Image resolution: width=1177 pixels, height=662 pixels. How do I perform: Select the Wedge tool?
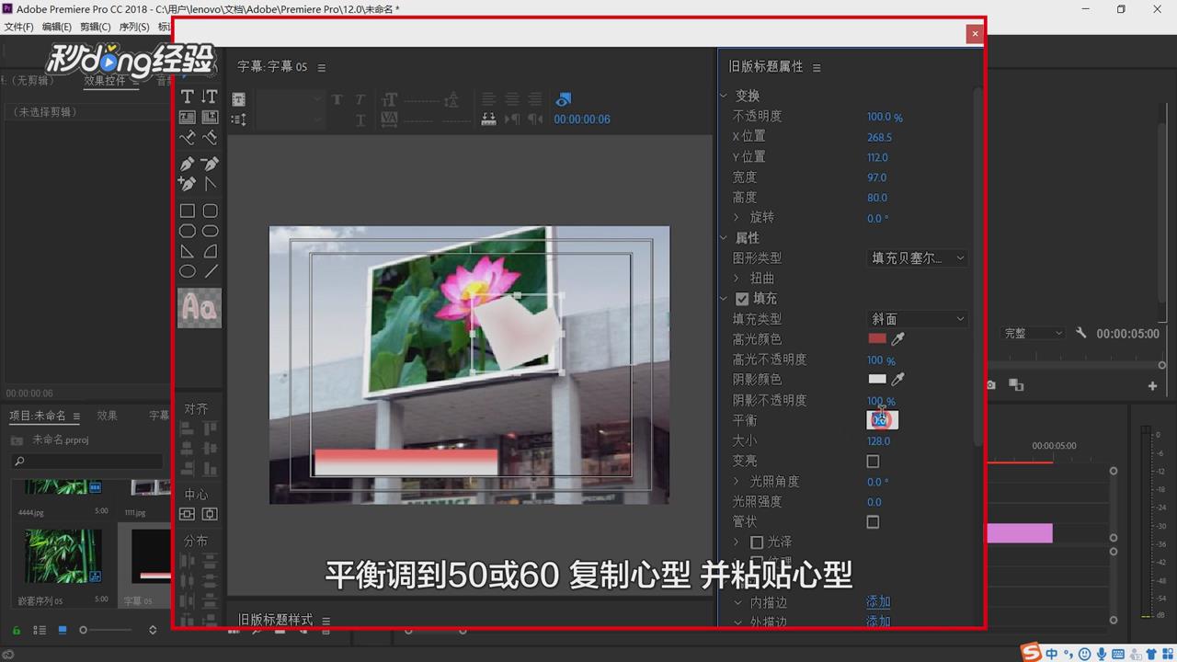pyautogui.click(x=187, y=251)
